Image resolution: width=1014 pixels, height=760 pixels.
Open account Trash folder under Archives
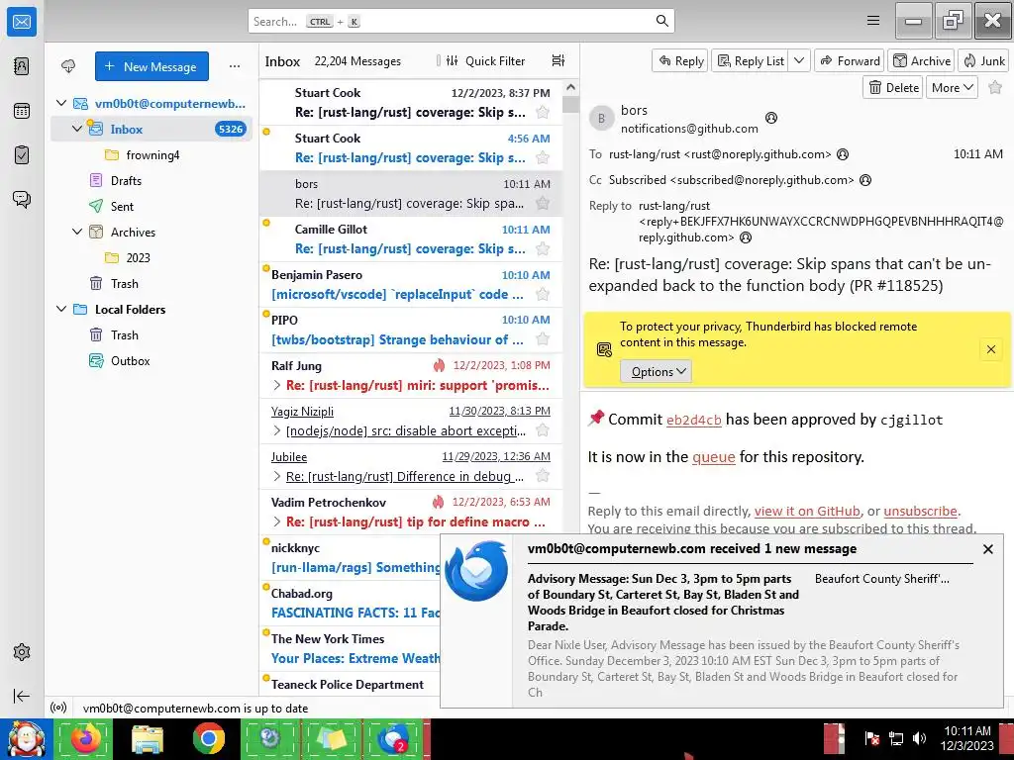[124, 283]
